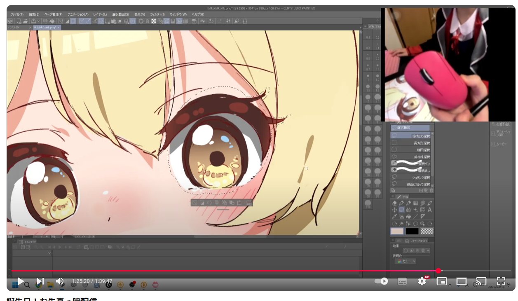Expand the effect dropdown arrow in Layer Property
Image resolution: width=518 pixels, height=301 pixels.
click(x=428, y=251)
